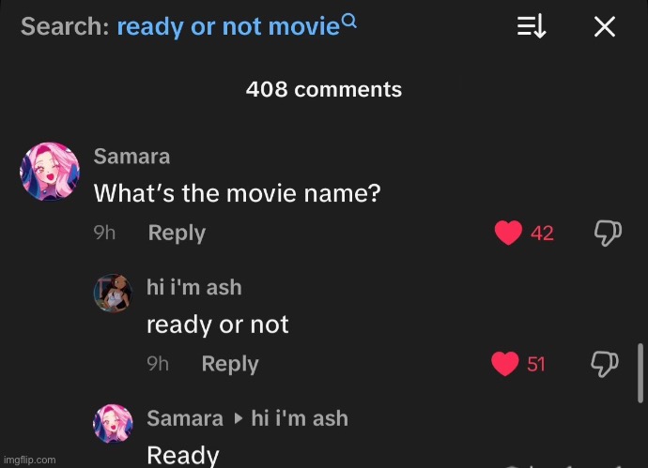This screenshot has height=468, width=648.
Task: Open Samara's profile picture on top comment
Action: pyautogui.click(x=50, y=172)
